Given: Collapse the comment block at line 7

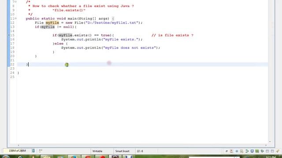Looking at the screenshot, I should [x=16, y=2].
